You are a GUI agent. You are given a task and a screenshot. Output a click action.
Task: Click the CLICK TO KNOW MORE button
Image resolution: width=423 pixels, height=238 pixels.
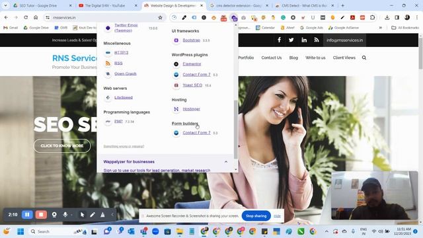point(62,145)
